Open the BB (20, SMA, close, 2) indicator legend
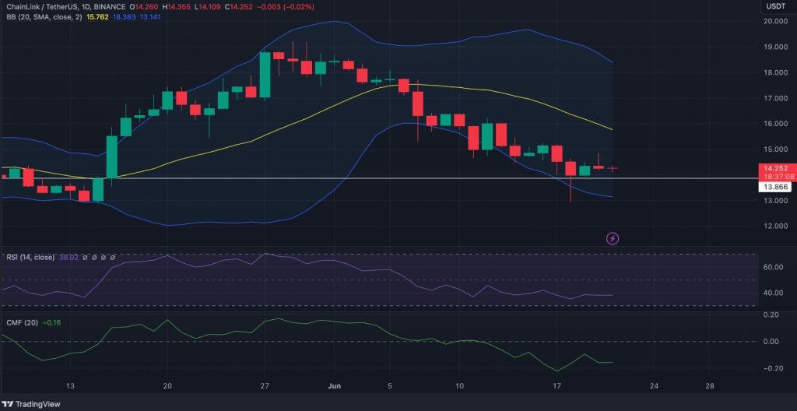Screen dimensions: 797x411 44,17
